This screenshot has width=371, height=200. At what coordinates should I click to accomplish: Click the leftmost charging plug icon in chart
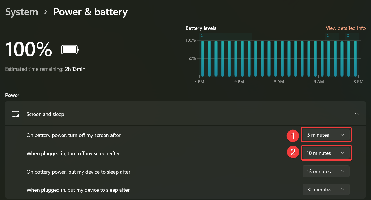tap(202, 36)
